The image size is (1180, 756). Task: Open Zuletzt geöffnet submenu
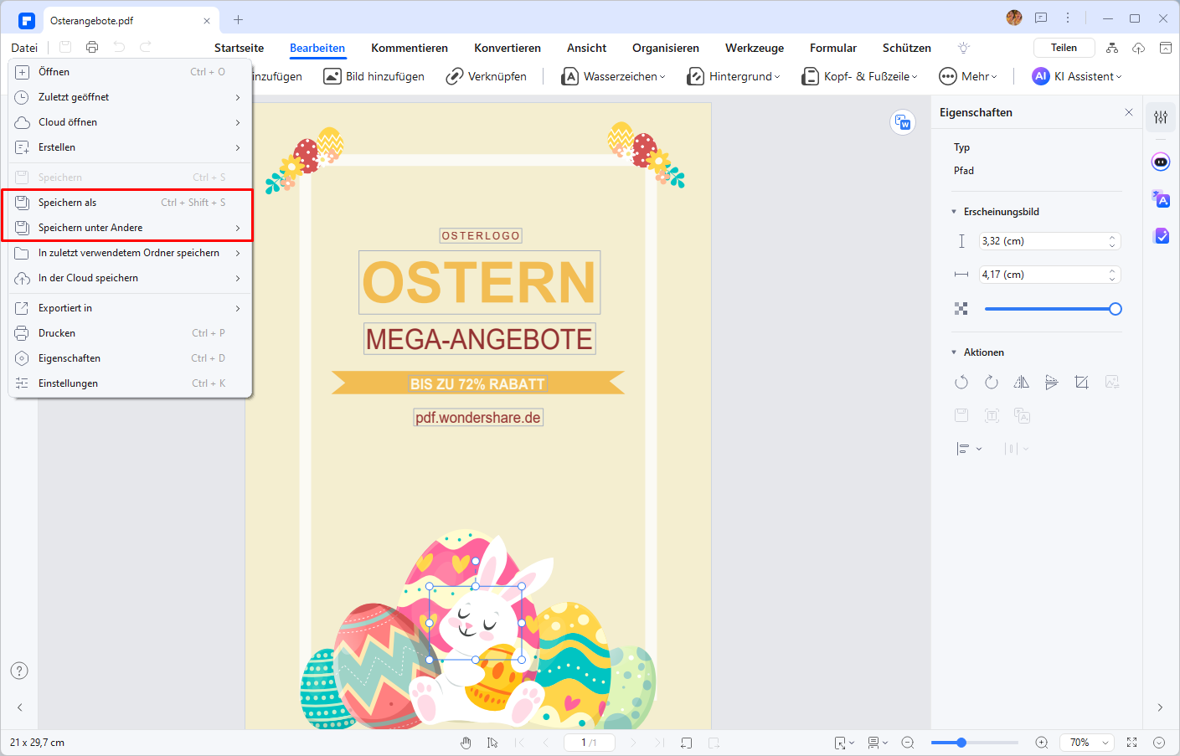coord(130,97)
